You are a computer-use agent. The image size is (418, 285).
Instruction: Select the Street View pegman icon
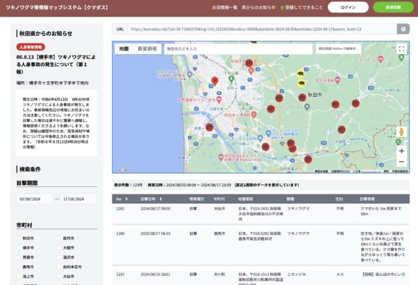point(401,132)
